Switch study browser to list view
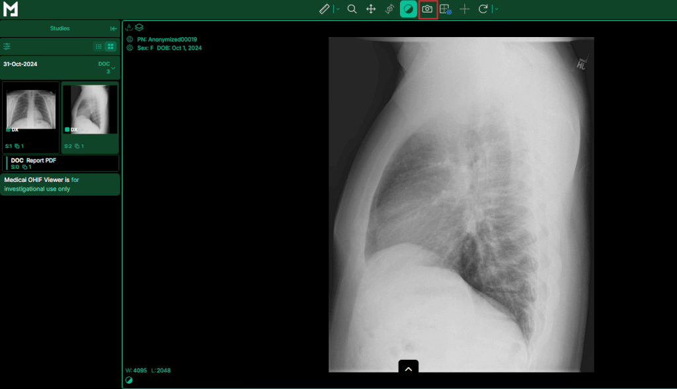Image resolution: width=677 pixels, height=389 pixels. (99, 46)
